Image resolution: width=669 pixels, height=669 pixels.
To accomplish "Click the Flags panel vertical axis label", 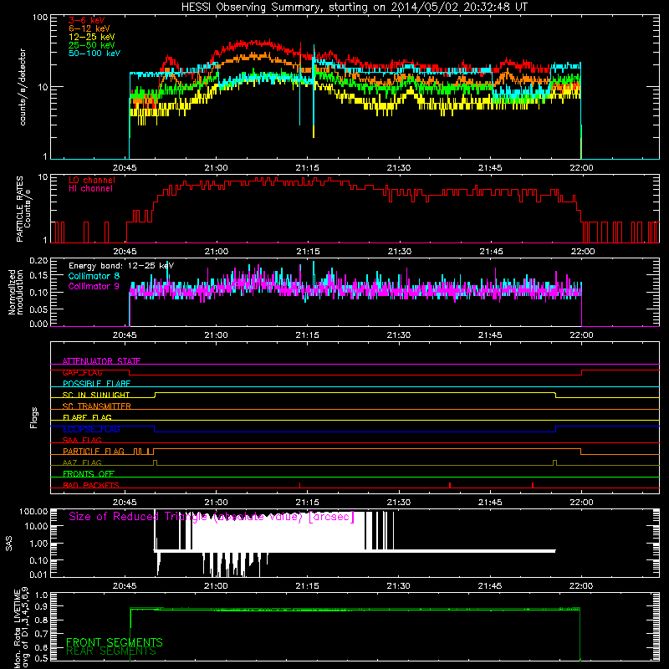I will pos(33,417).
